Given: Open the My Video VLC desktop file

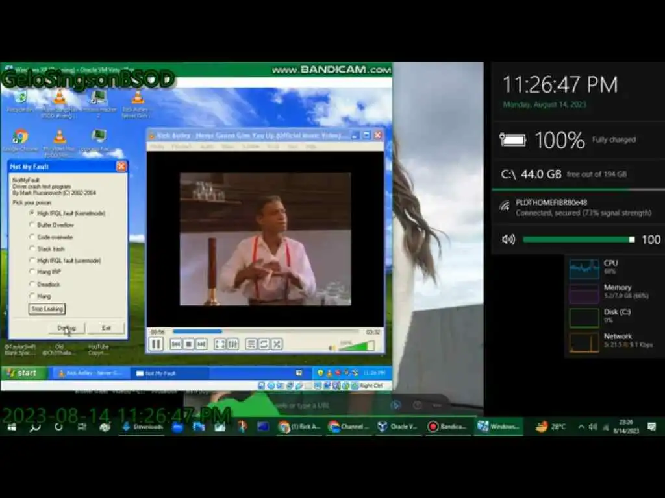Looking at the screenshot, I should 59,143.
